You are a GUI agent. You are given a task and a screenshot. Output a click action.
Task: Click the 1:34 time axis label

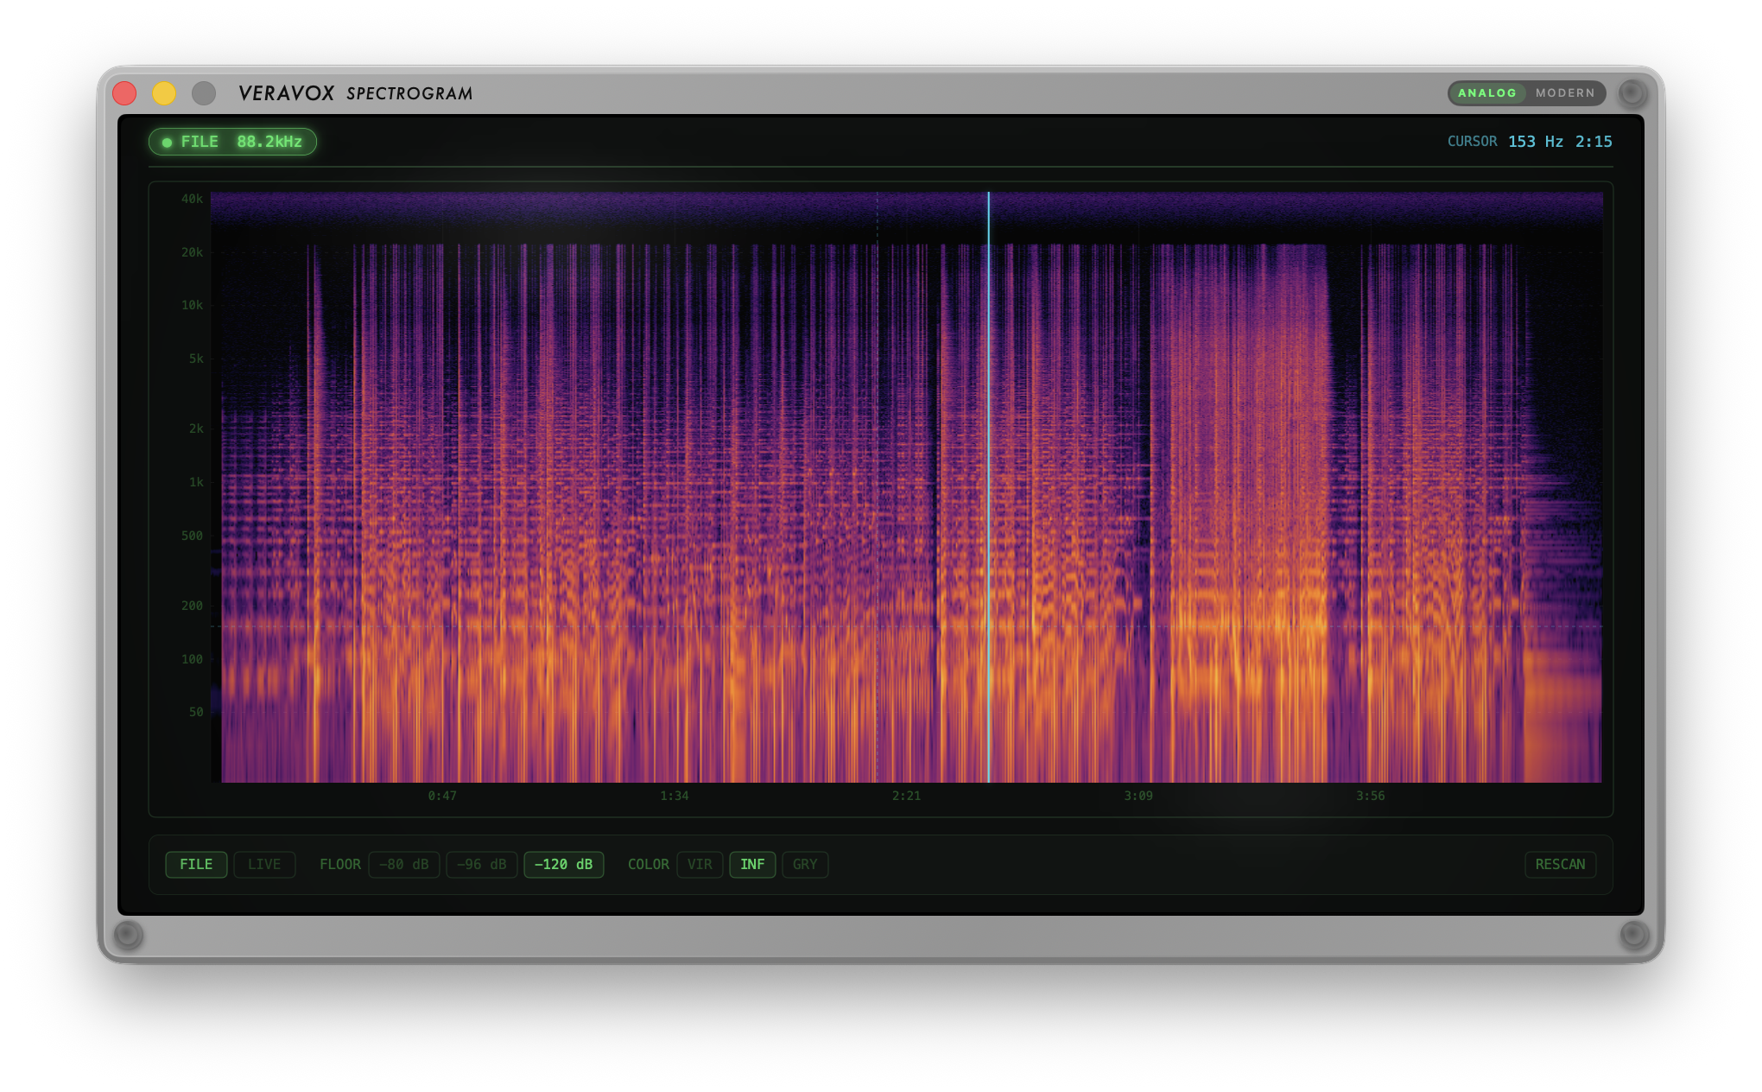[675, 796]
